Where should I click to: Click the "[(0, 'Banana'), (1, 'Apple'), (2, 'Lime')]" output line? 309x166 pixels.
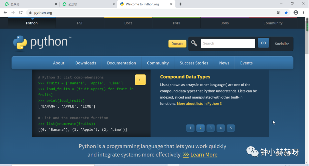point(83,130)
